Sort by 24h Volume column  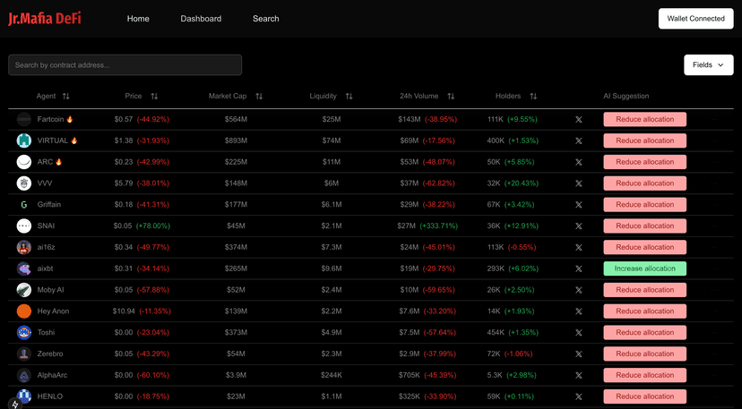coord(451,97)
